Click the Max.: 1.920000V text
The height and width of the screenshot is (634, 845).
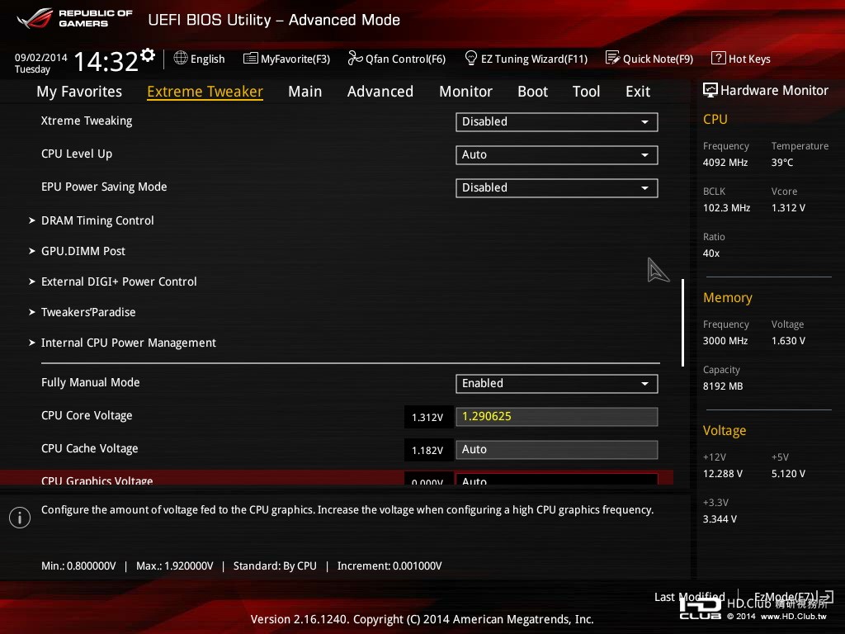click(x=175, y=565)
